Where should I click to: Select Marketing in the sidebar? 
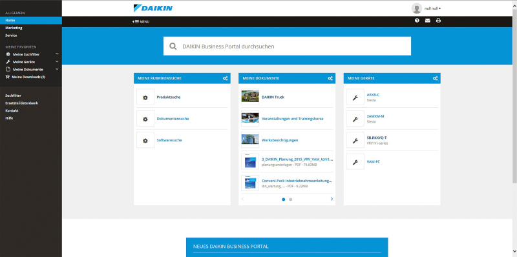pos(14,28)
